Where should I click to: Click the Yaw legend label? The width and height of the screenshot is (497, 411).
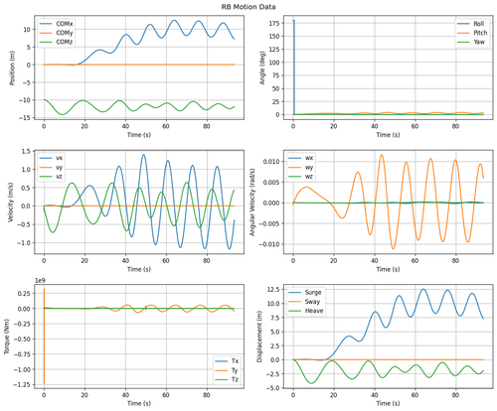coord(479,42)
